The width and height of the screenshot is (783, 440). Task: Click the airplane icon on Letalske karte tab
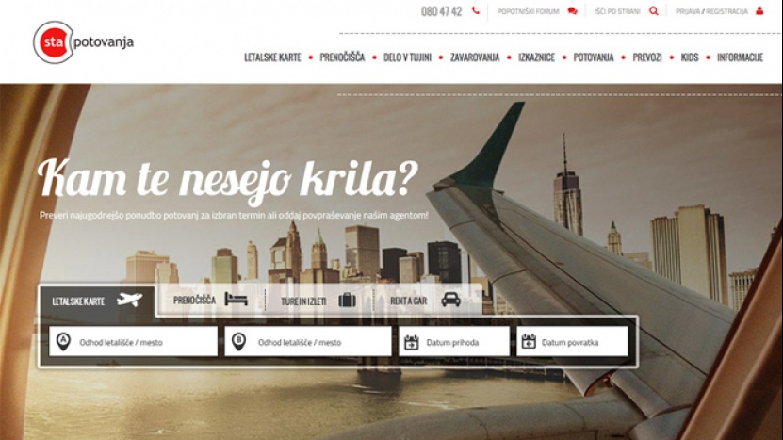129,300
